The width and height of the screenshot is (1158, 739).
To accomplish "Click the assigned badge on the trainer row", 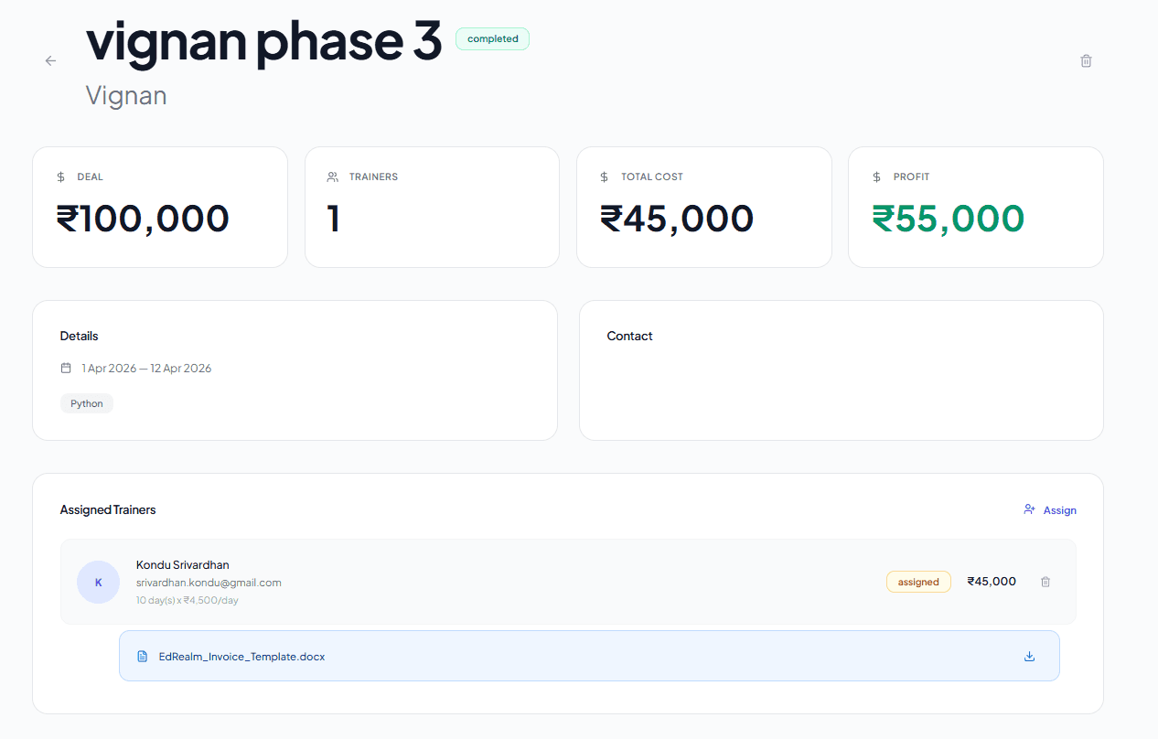I will tap(918, 581).
